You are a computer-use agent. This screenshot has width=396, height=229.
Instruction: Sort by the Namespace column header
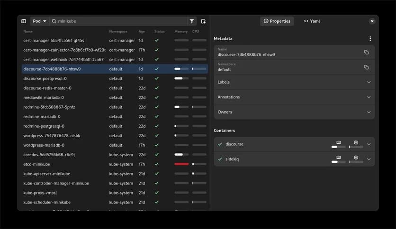pyautogui.click(x=118, y=32)
